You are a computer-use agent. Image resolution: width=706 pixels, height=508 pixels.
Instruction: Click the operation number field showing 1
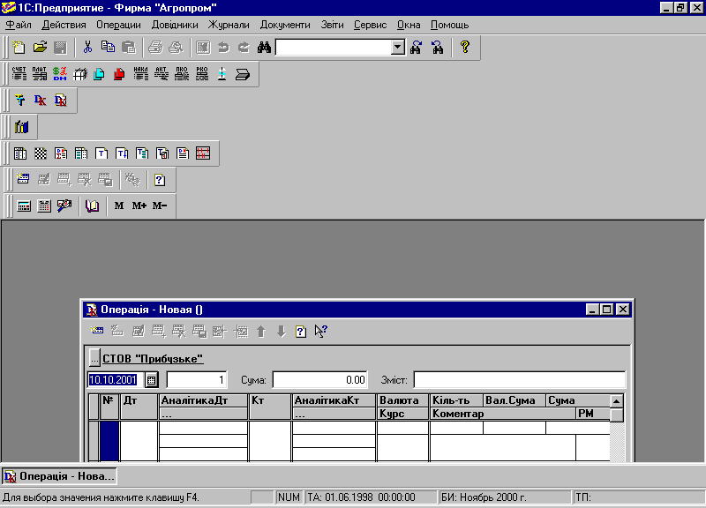point(197,380)
